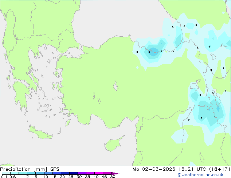The width and height of the screenshot is (231, 178).
Task: Click the '50' legend scale label
Action: point(113,177)
